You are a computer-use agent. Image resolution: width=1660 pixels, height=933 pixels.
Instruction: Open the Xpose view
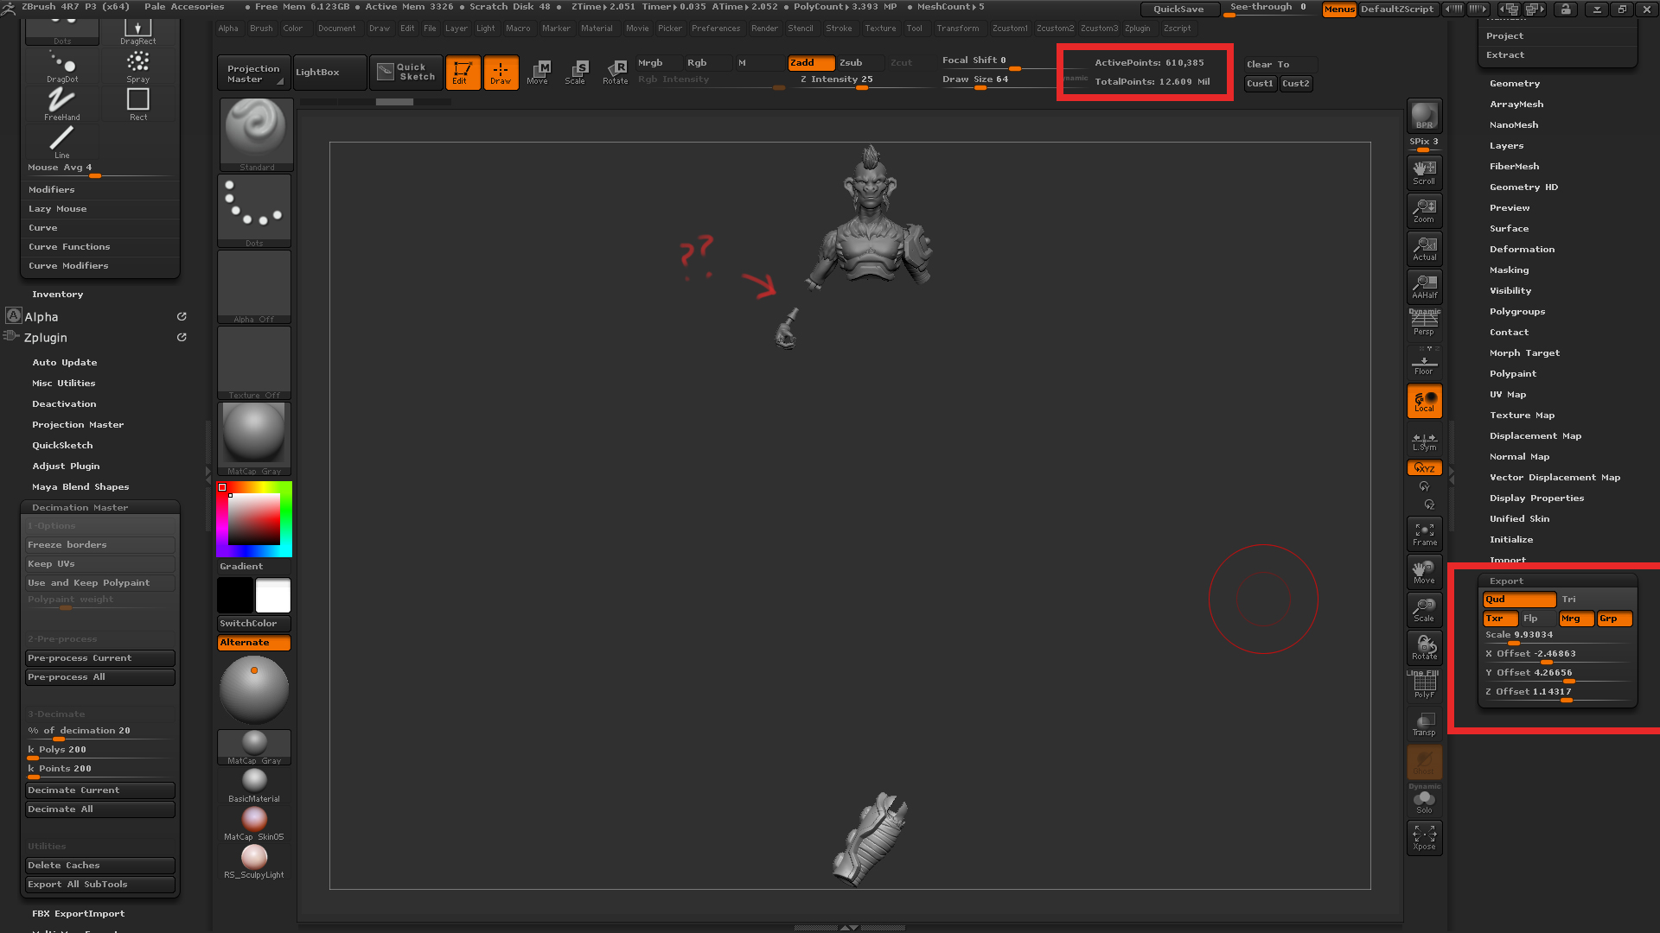pos(1424,838)
